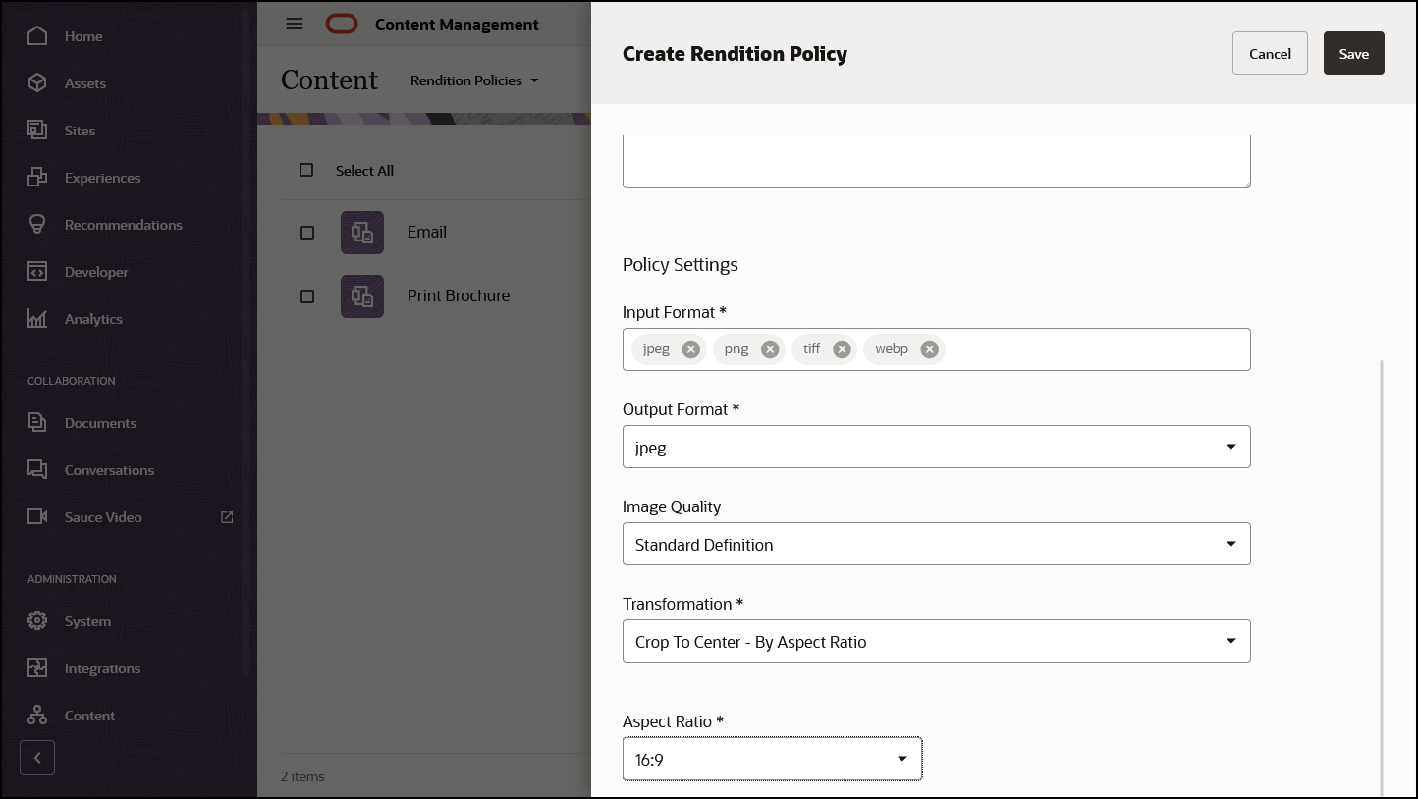Screen dimensions: 1418x799
Task: Go to Home in the sidebar
Action: 83,36
